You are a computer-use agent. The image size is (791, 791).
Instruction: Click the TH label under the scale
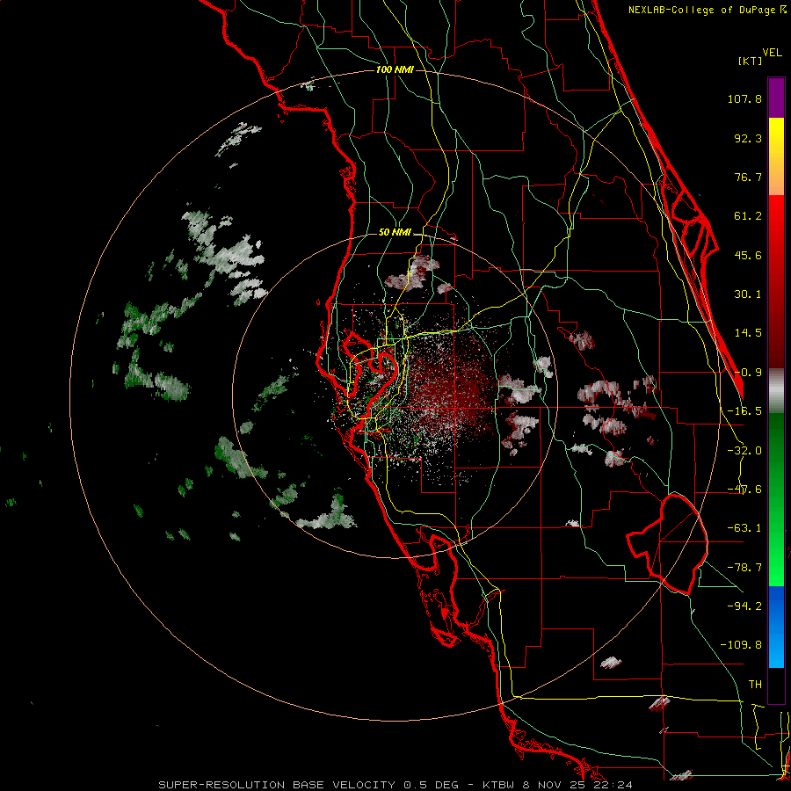pos(755,685)
